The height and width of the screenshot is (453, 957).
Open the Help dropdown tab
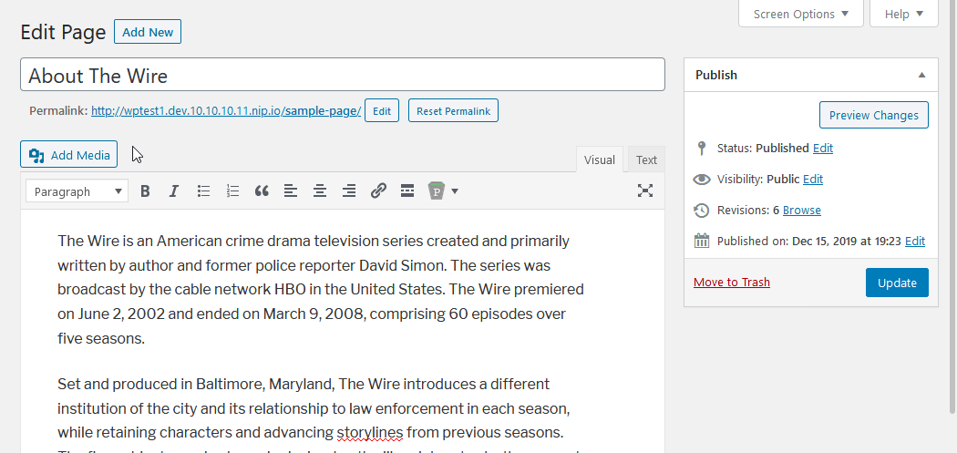point(904,14)
